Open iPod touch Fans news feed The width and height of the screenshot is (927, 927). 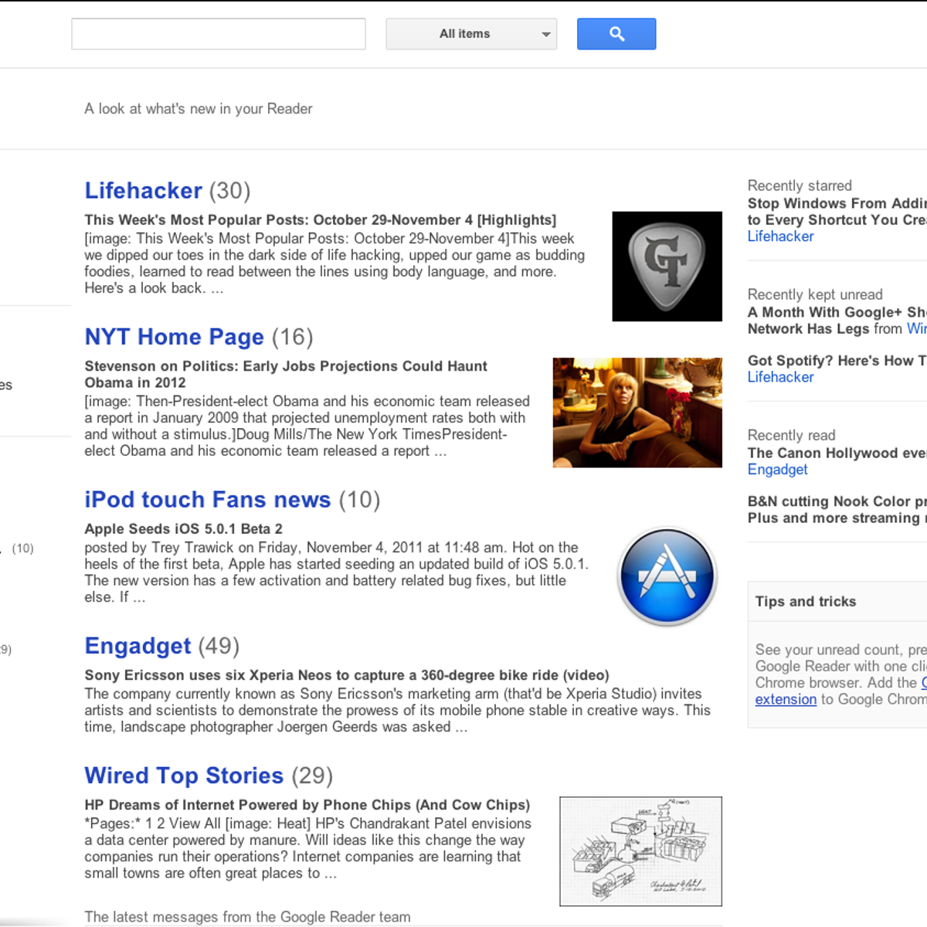(x=207, y=500)
